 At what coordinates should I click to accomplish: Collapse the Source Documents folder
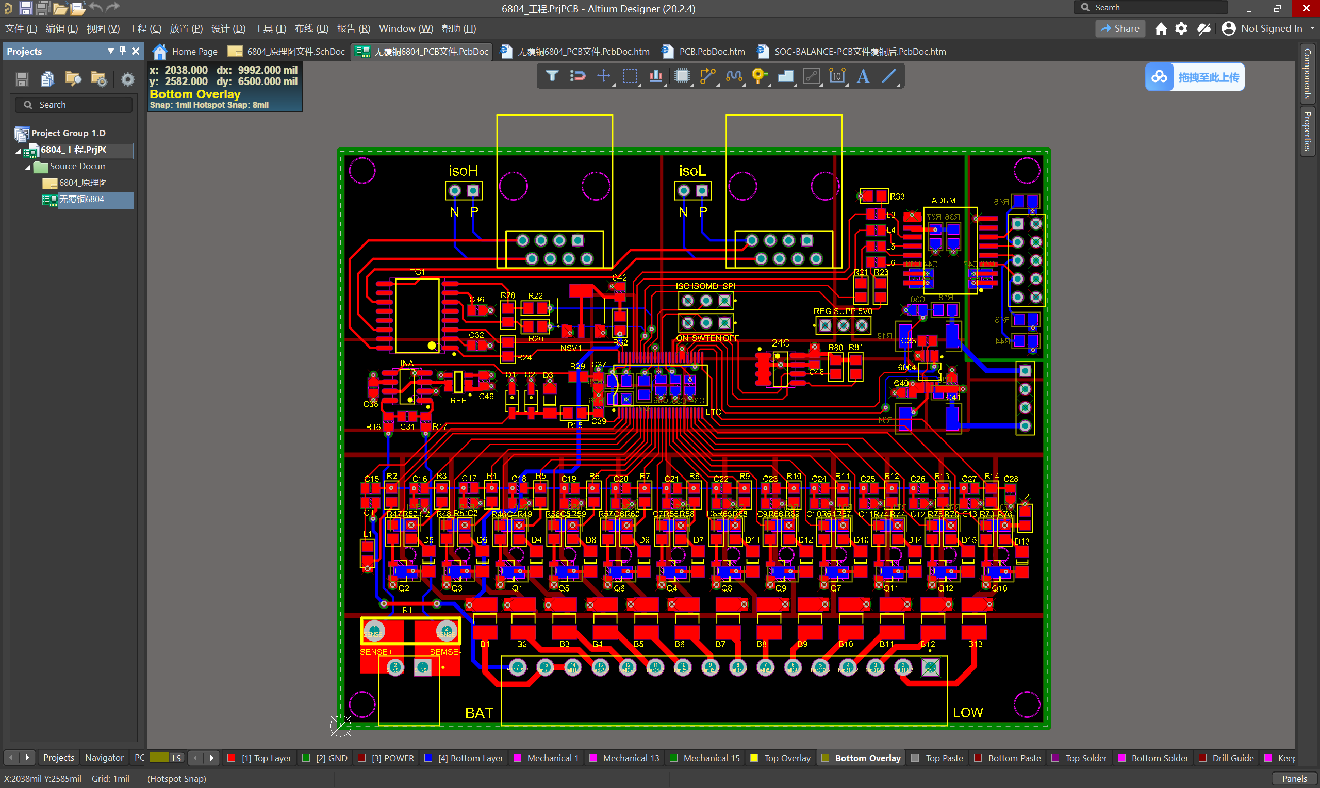click(x=28, y=167)
